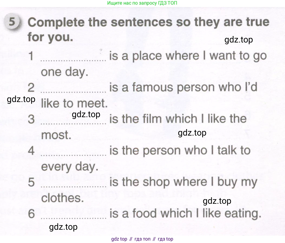
Task: Click the text 'is a food which I like eating.'
Action: [x=185, y=214]
